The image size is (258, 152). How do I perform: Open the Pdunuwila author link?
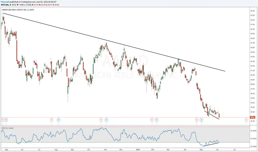click(6, 2)
